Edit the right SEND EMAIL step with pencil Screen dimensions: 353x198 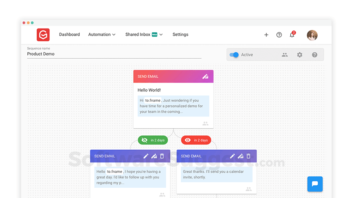pos(232,156)
